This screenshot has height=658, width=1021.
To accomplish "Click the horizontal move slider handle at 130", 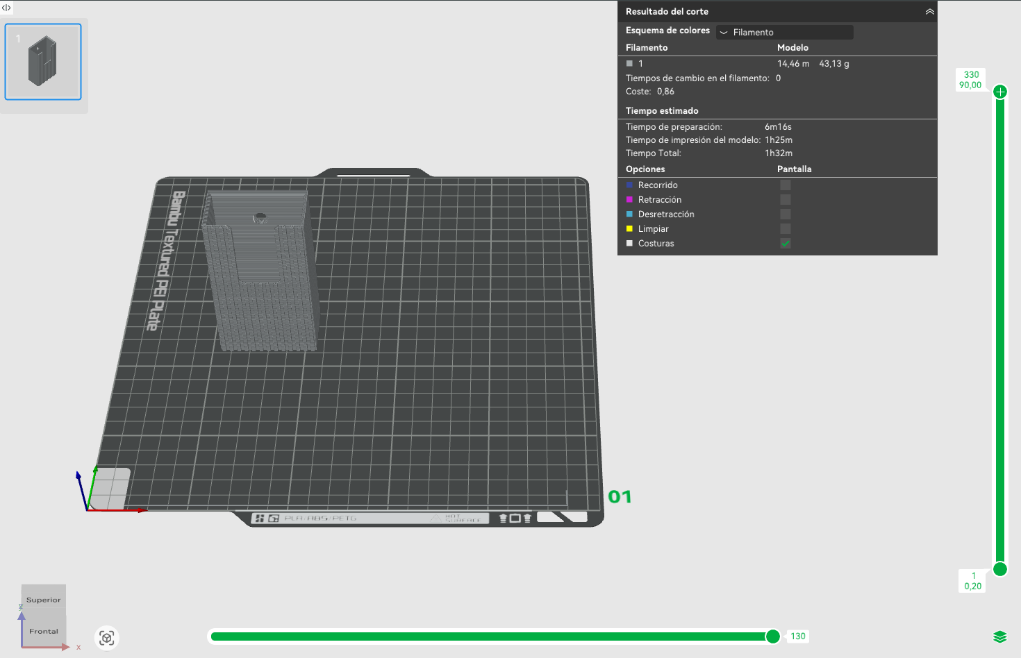I will coord(773,636).
